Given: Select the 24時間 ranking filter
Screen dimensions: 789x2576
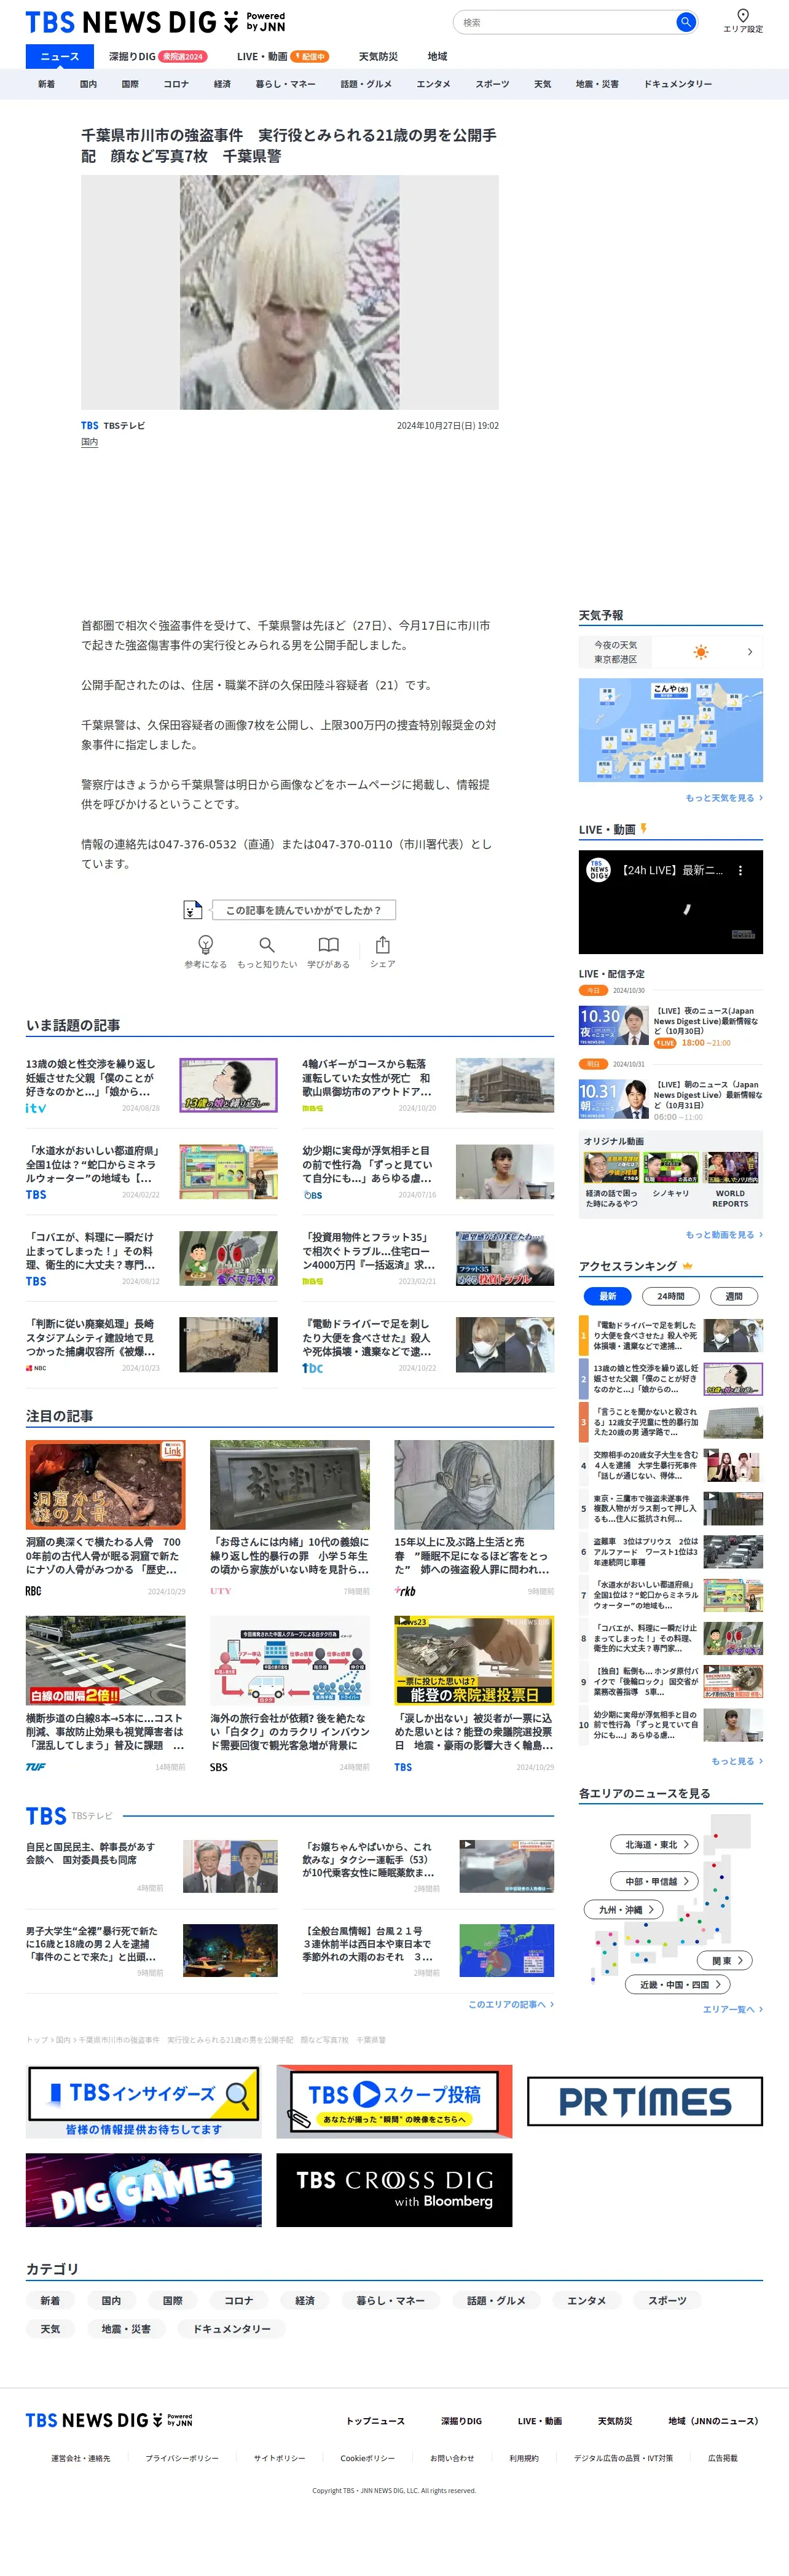Looking at the screenshot, I should [670, 1296].
